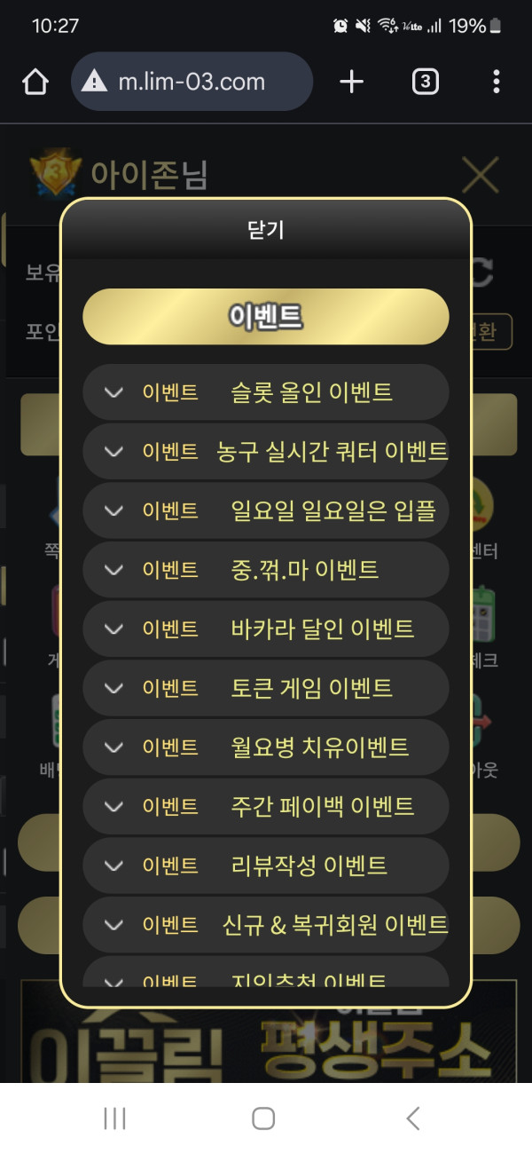
Task: Tap the Android back navigation button
Action: click(x=412, y=1118)
